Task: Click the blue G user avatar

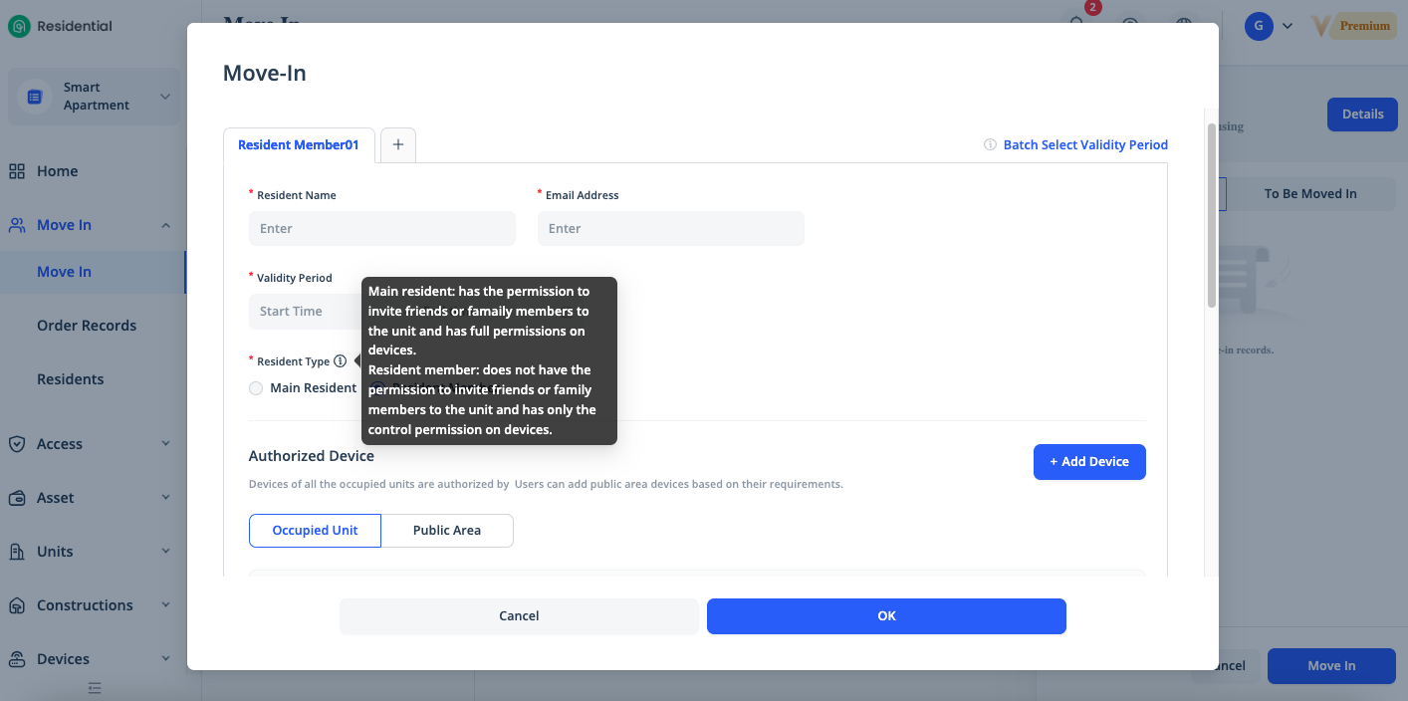Action: point(1259,26)
